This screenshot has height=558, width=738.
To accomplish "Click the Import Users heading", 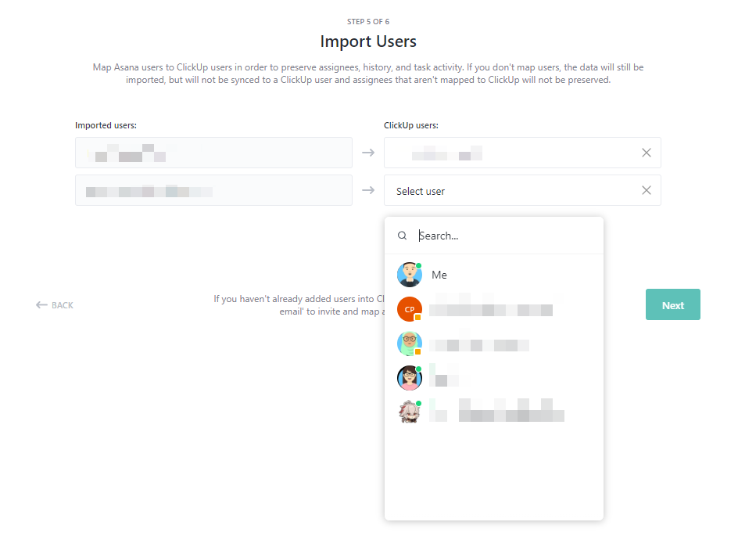I will point(368,41).
